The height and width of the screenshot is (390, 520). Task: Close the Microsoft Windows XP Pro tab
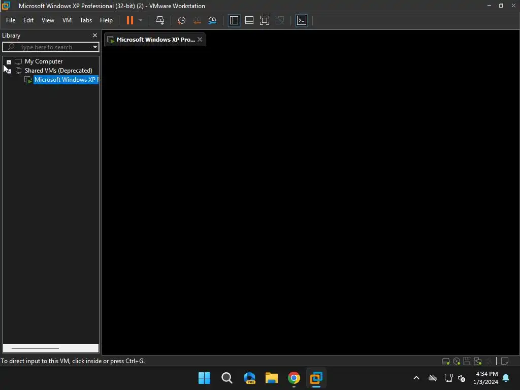200,39
